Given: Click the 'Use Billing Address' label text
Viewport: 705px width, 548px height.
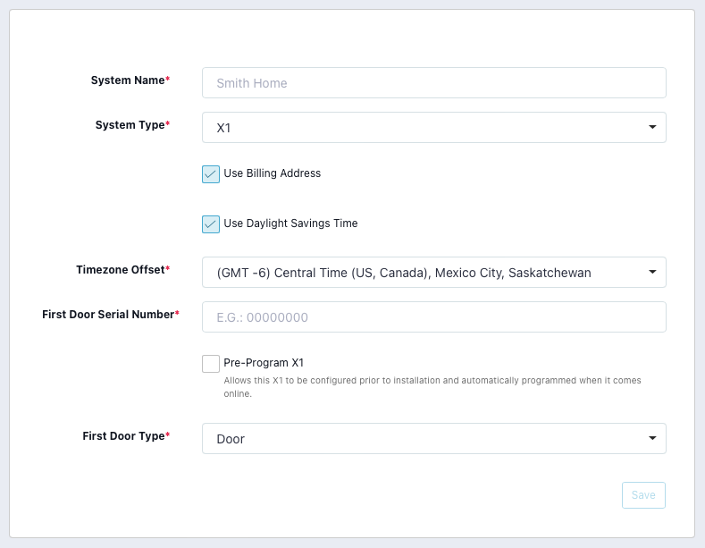Looking at the screenshot, I should (x=272, y=173).
